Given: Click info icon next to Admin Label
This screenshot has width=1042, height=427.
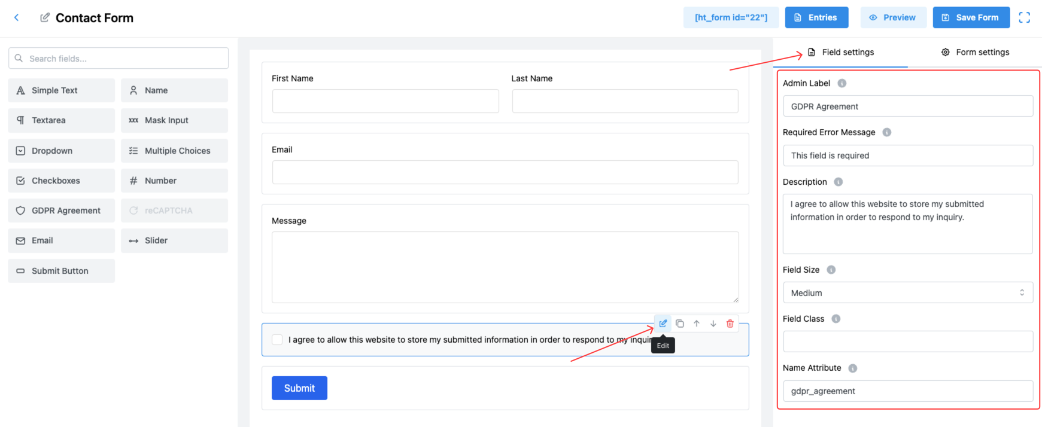Looking at the screenshot, I should tap(842, 83).
